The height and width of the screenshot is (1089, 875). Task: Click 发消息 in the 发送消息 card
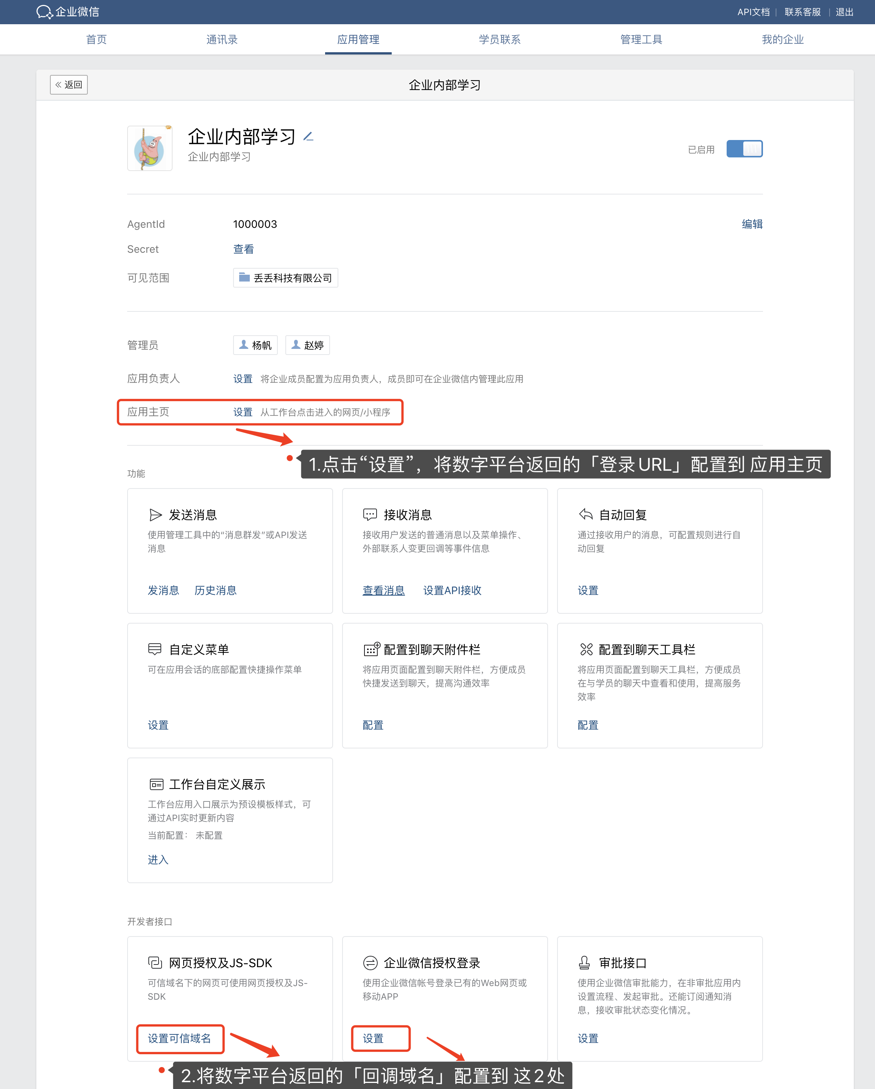(163, 590)
